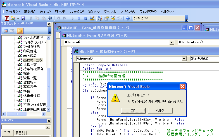This screenshot has width=219, height=137.
Task: Click project tree scroll up arrow
Action: 49,38
